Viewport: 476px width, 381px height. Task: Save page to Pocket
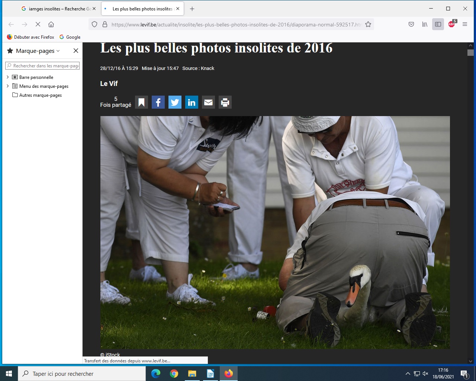tap(411, 25)
